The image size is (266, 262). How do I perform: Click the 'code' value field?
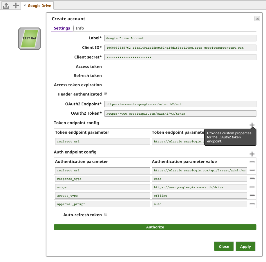click(200, 179)
